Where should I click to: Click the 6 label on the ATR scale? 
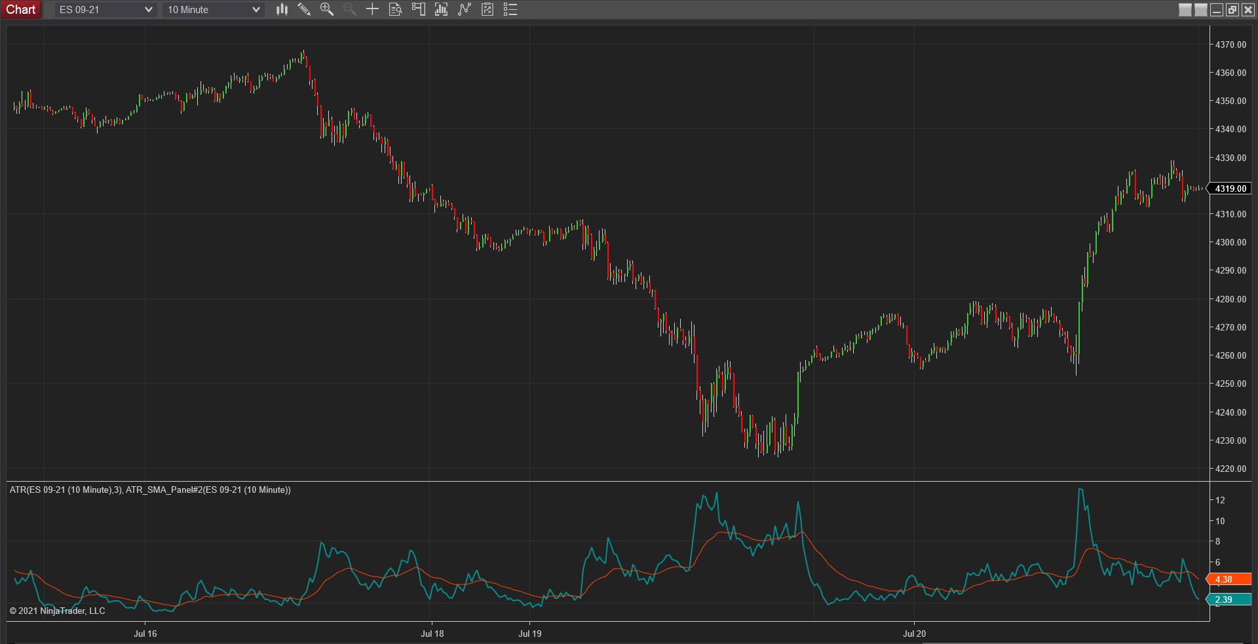(x=1218, y=562)
